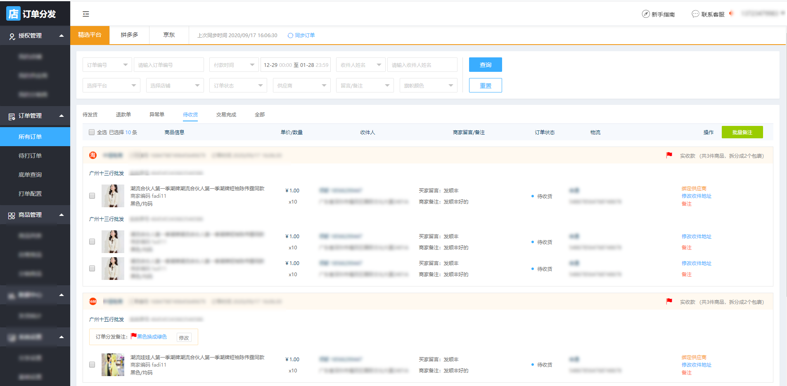Expand the 供应商 dropdown filter
This screenshot has width=787, height=386.
(x=301, y=85)
